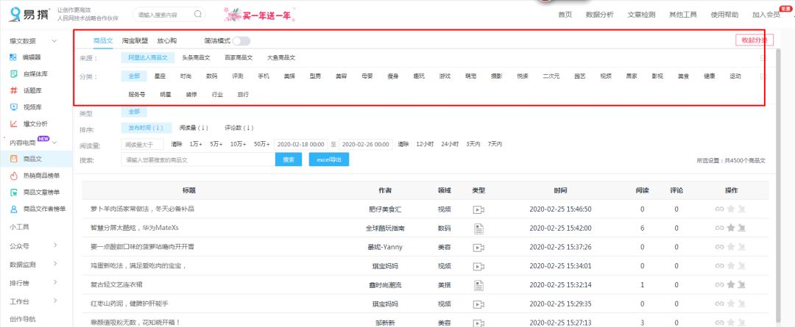Open 数据分析 in the top navigation
This screenshot has height=327, width=795.
tap(599, 15)
